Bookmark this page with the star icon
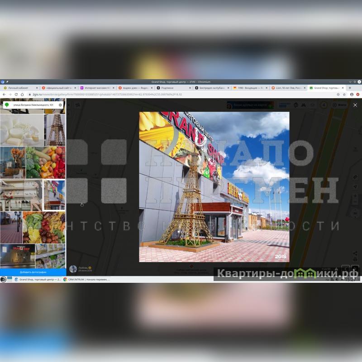 [x=344, y=94]
